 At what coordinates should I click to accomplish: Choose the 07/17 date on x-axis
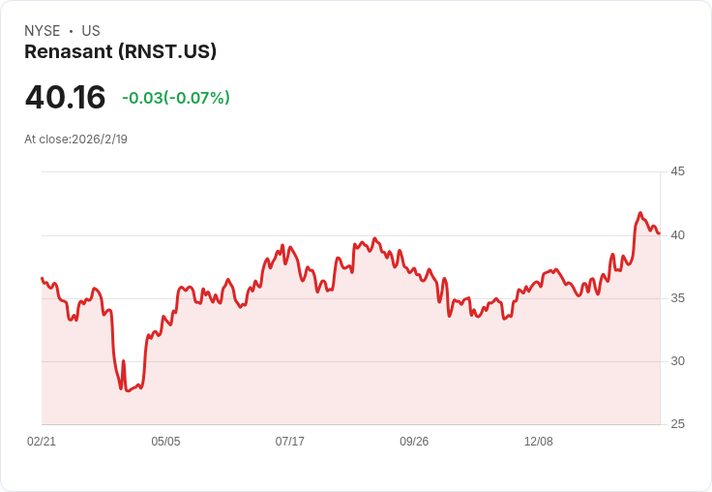pos(289,442)
